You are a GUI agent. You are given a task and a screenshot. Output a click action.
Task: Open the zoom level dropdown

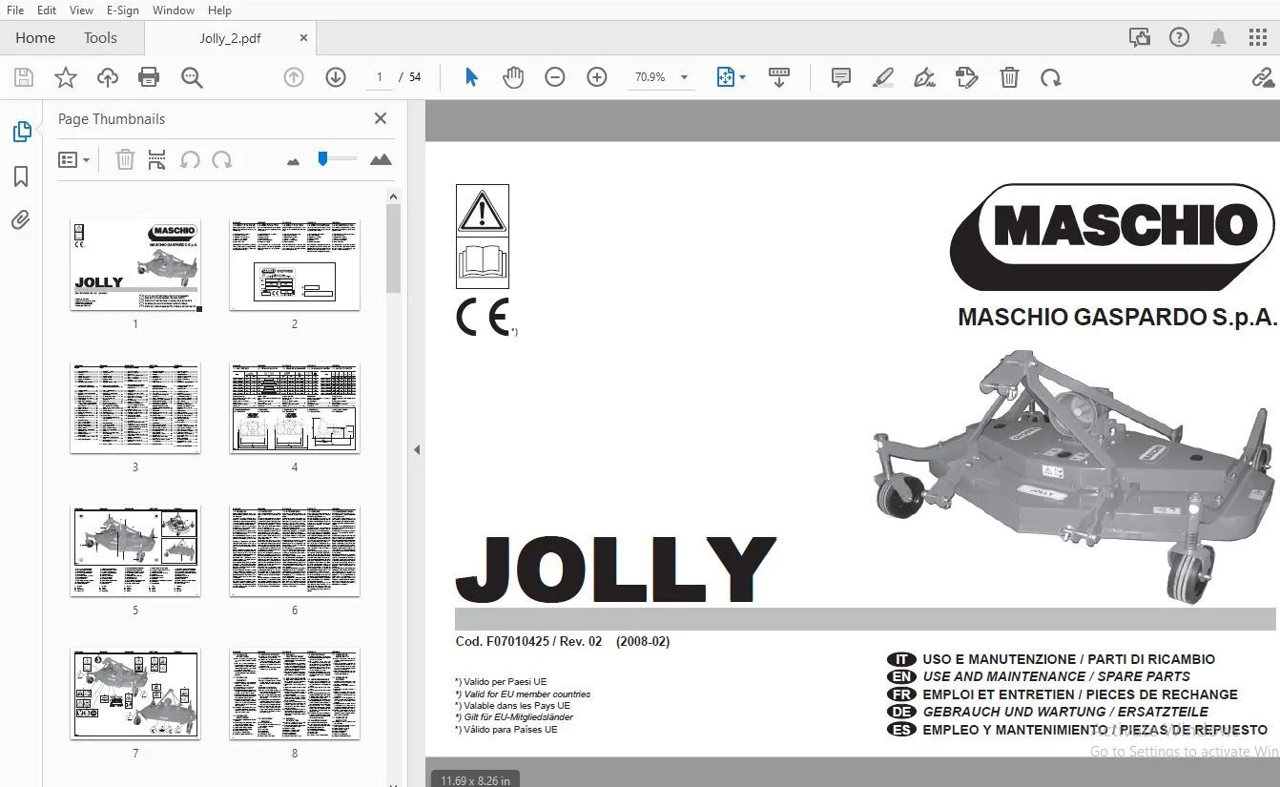tap(684, 77)
